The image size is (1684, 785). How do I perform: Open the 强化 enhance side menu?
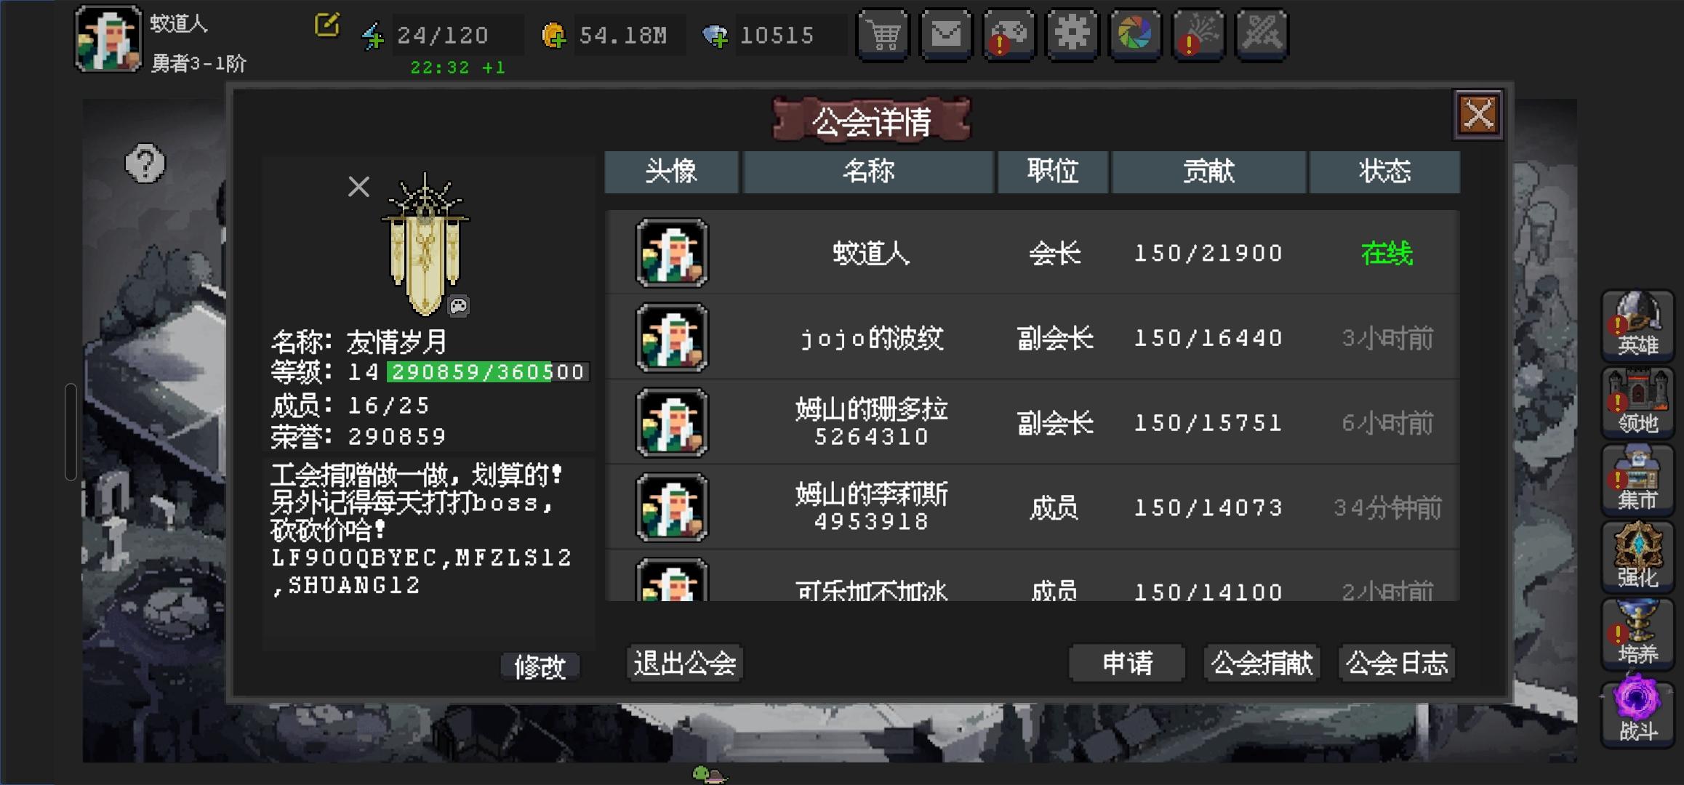(x=1637, y=557)
